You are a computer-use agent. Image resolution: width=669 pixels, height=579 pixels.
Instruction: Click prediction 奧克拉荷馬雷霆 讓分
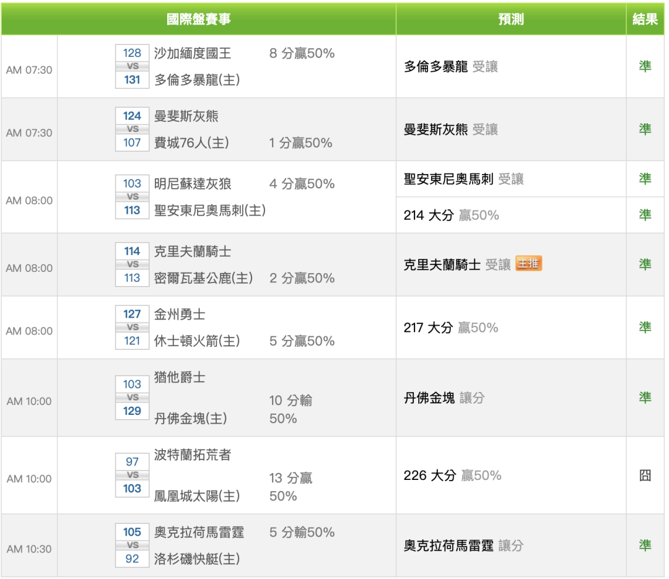click(463, 546)
